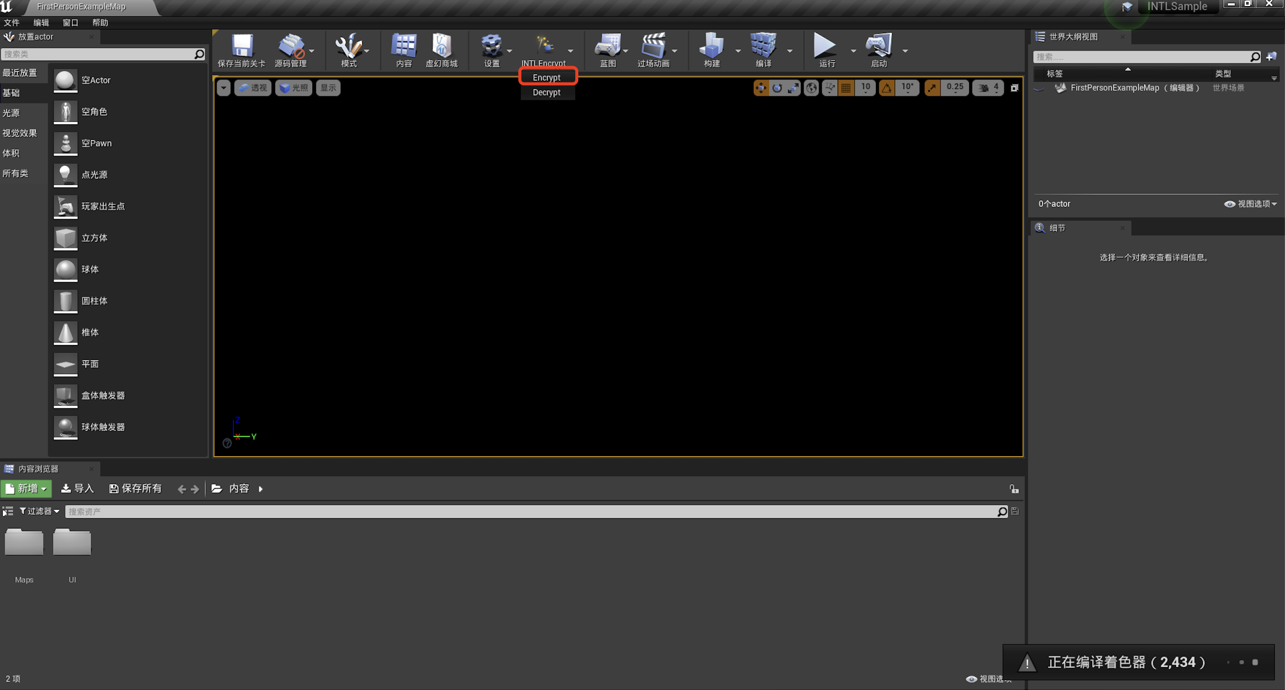Screen dimensions: 1285x690
Task: Click the Decrypt option in menu
Action: click(547, 92)
